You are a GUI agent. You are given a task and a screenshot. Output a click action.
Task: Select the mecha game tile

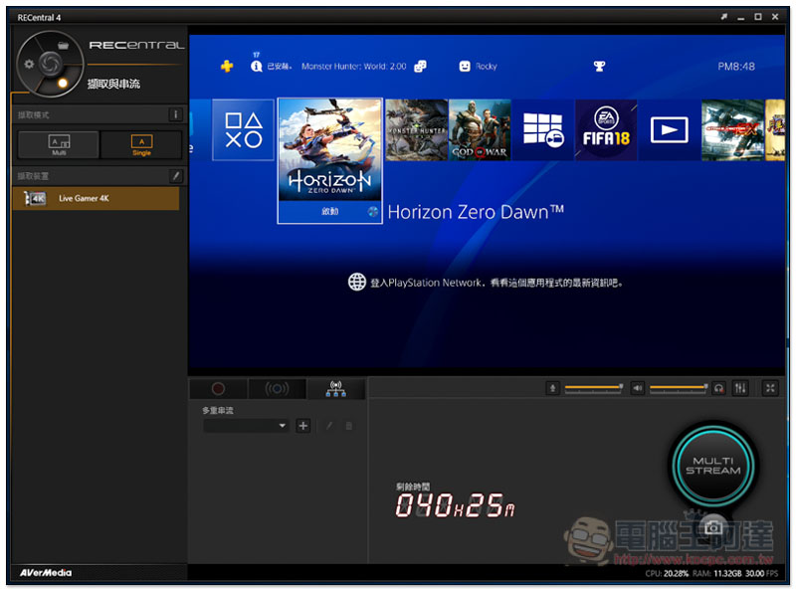coord(732,130)
